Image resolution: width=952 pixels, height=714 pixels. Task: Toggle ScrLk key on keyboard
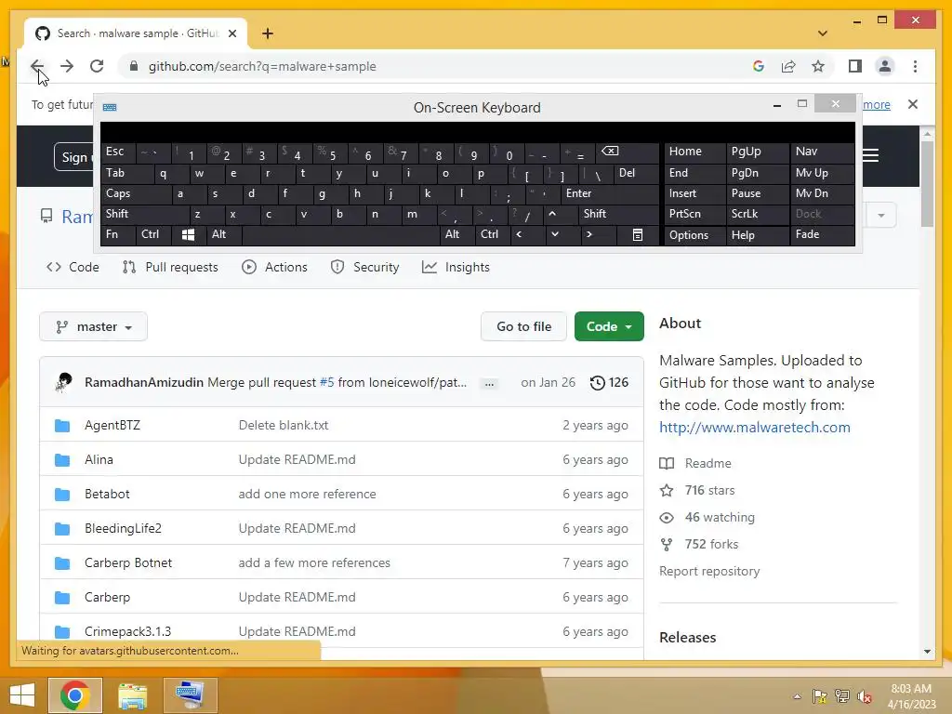pyautogui.click(x=757, y=214)
